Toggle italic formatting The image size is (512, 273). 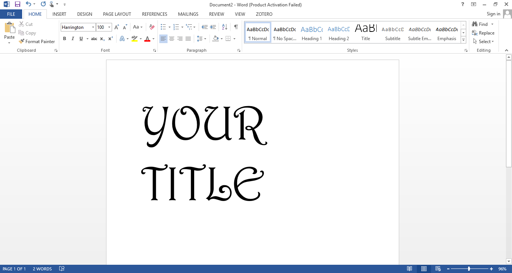click(73, 39)
